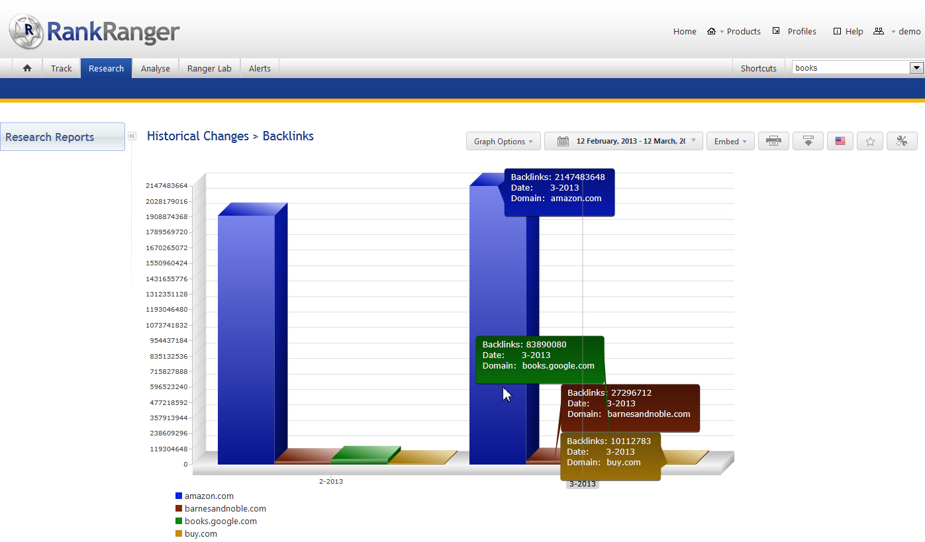Click the RankRanger logo
This screenshot has width=925, height=542.
[94, 31]
